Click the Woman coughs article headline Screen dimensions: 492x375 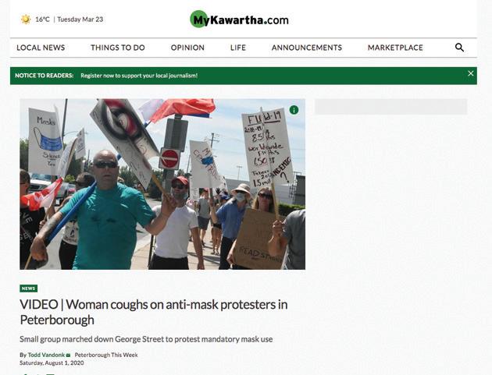(153, 312)
